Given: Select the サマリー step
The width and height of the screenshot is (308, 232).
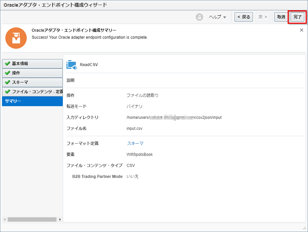Looking at the screenshot, I should click(32, 101).
